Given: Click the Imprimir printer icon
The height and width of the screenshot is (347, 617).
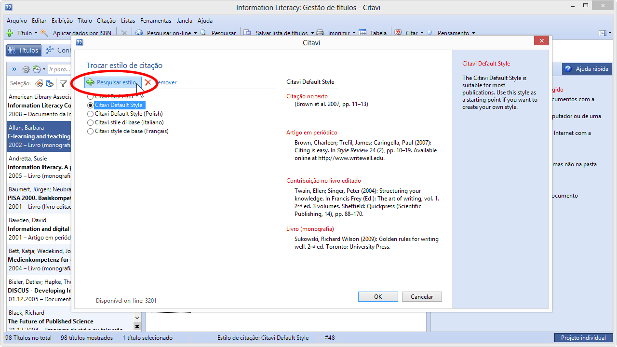Looking at the screenshot, I should click(321, 33).
